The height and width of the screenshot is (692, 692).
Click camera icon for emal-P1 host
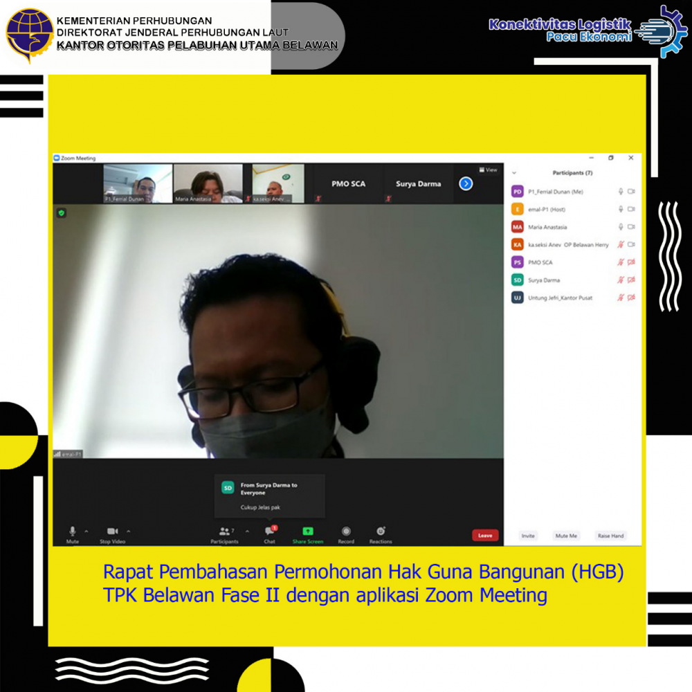click(632, 209)
